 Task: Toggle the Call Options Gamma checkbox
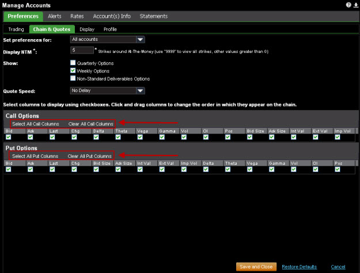pyautogui.click(x=162, y=137)
